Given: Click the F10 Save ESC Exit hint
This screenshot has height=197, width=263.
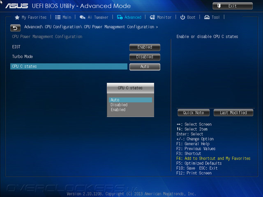Looking at the screenshot, I should (x=197, y=168).
